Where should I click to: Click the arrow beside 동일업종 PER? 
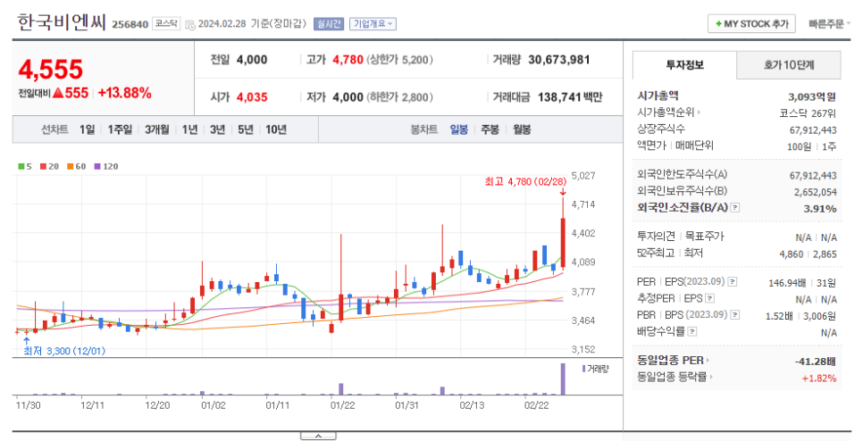pyautogui.click(x=708, y=361)
